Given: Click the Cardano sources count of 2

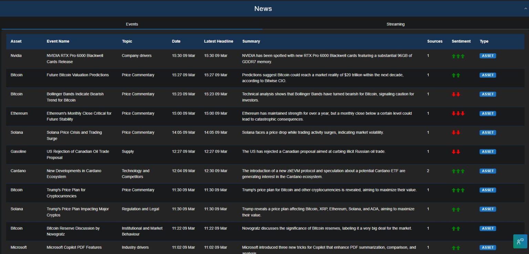Looking at the screenshot, I should [428, 171].
